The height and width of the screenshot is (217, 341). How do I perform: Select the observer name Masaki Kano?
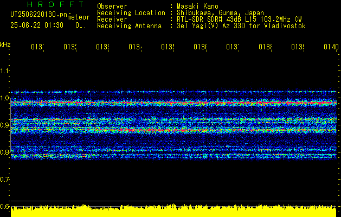[197, 6]
